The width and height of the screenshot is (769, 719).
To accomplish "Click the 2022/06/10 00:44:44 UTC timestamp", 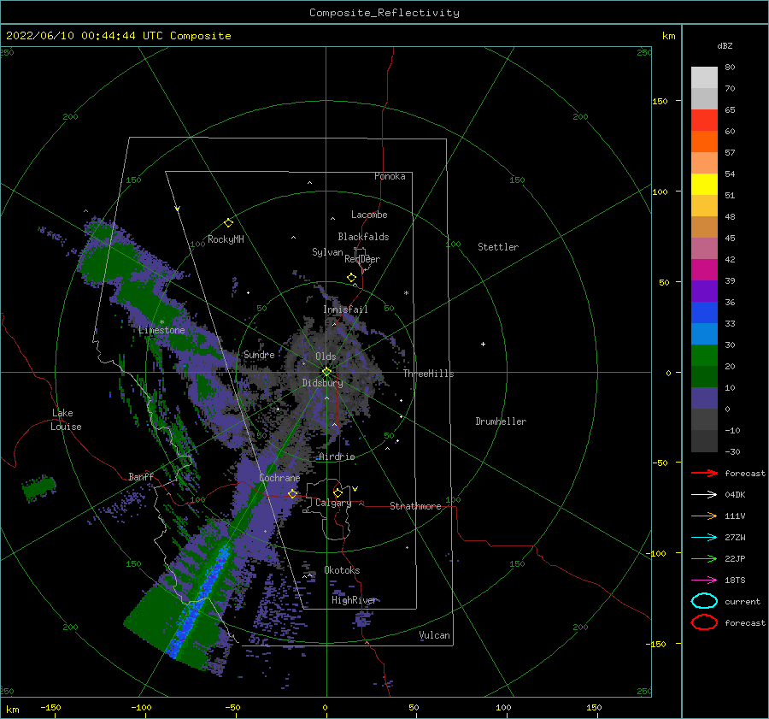I will coord(118,36).
